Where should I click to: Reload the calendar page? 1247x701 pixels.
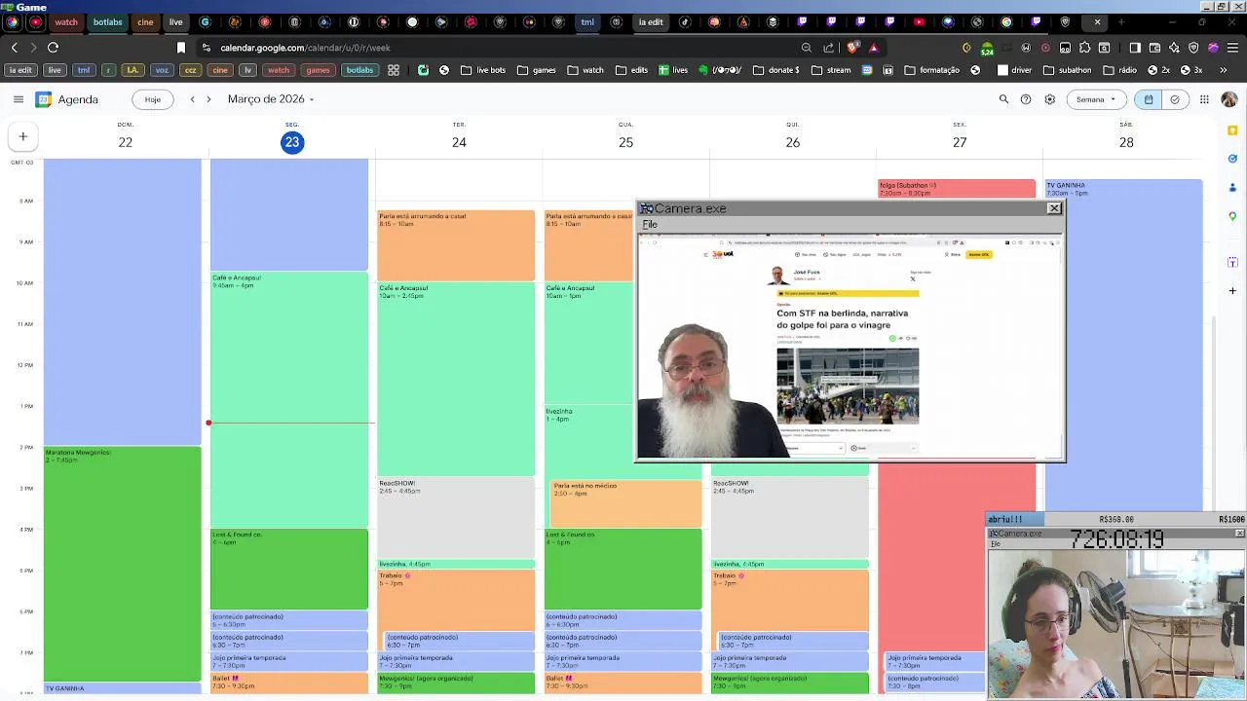click(53, 47)
